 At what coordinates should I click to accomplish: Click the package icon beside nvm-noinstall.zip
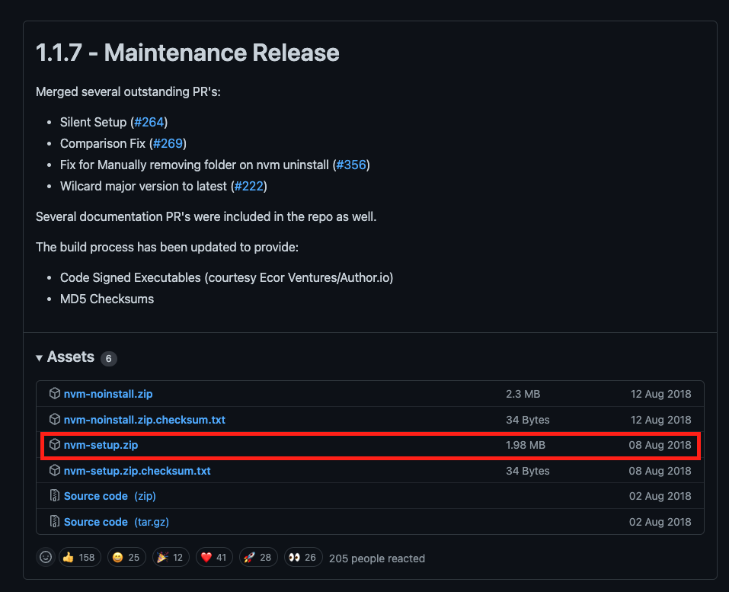(54, 393)
